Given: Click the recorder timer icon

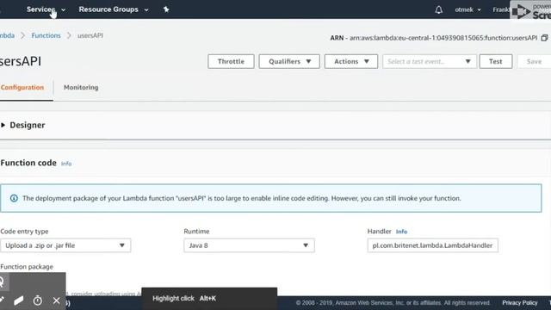Looking at the screenshot, I should pyautogui.click(x=38, y=301).
